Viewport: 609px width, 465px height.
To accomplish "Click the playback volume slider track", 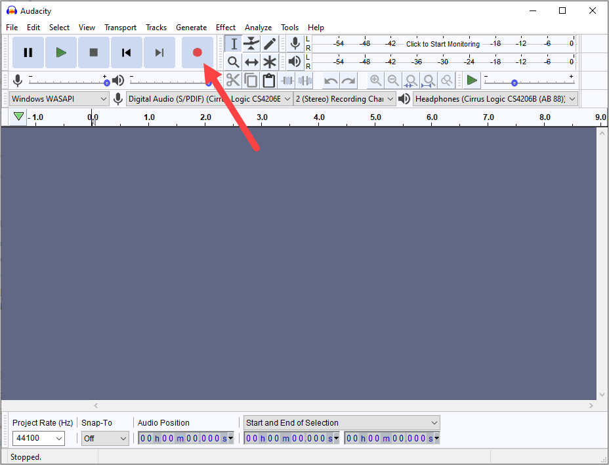I will click(x=169, y=82).
